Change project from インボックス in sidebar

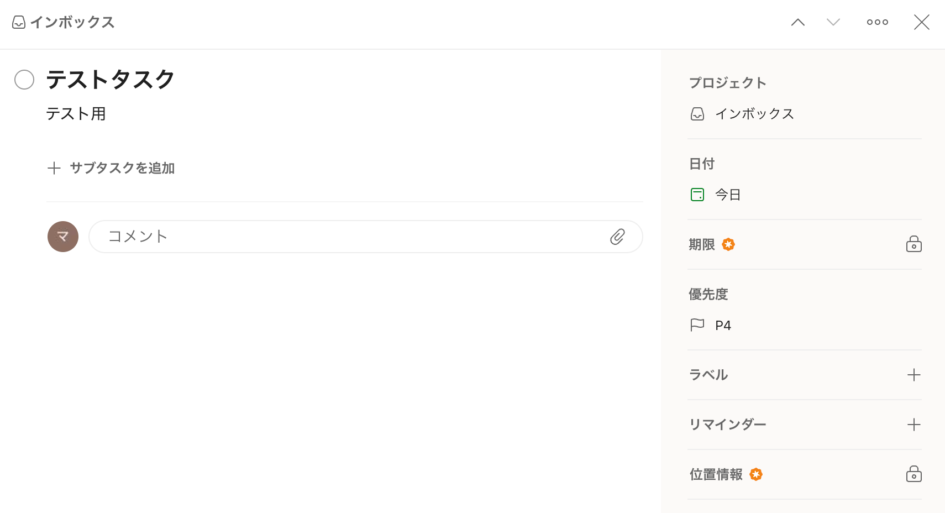754,114
